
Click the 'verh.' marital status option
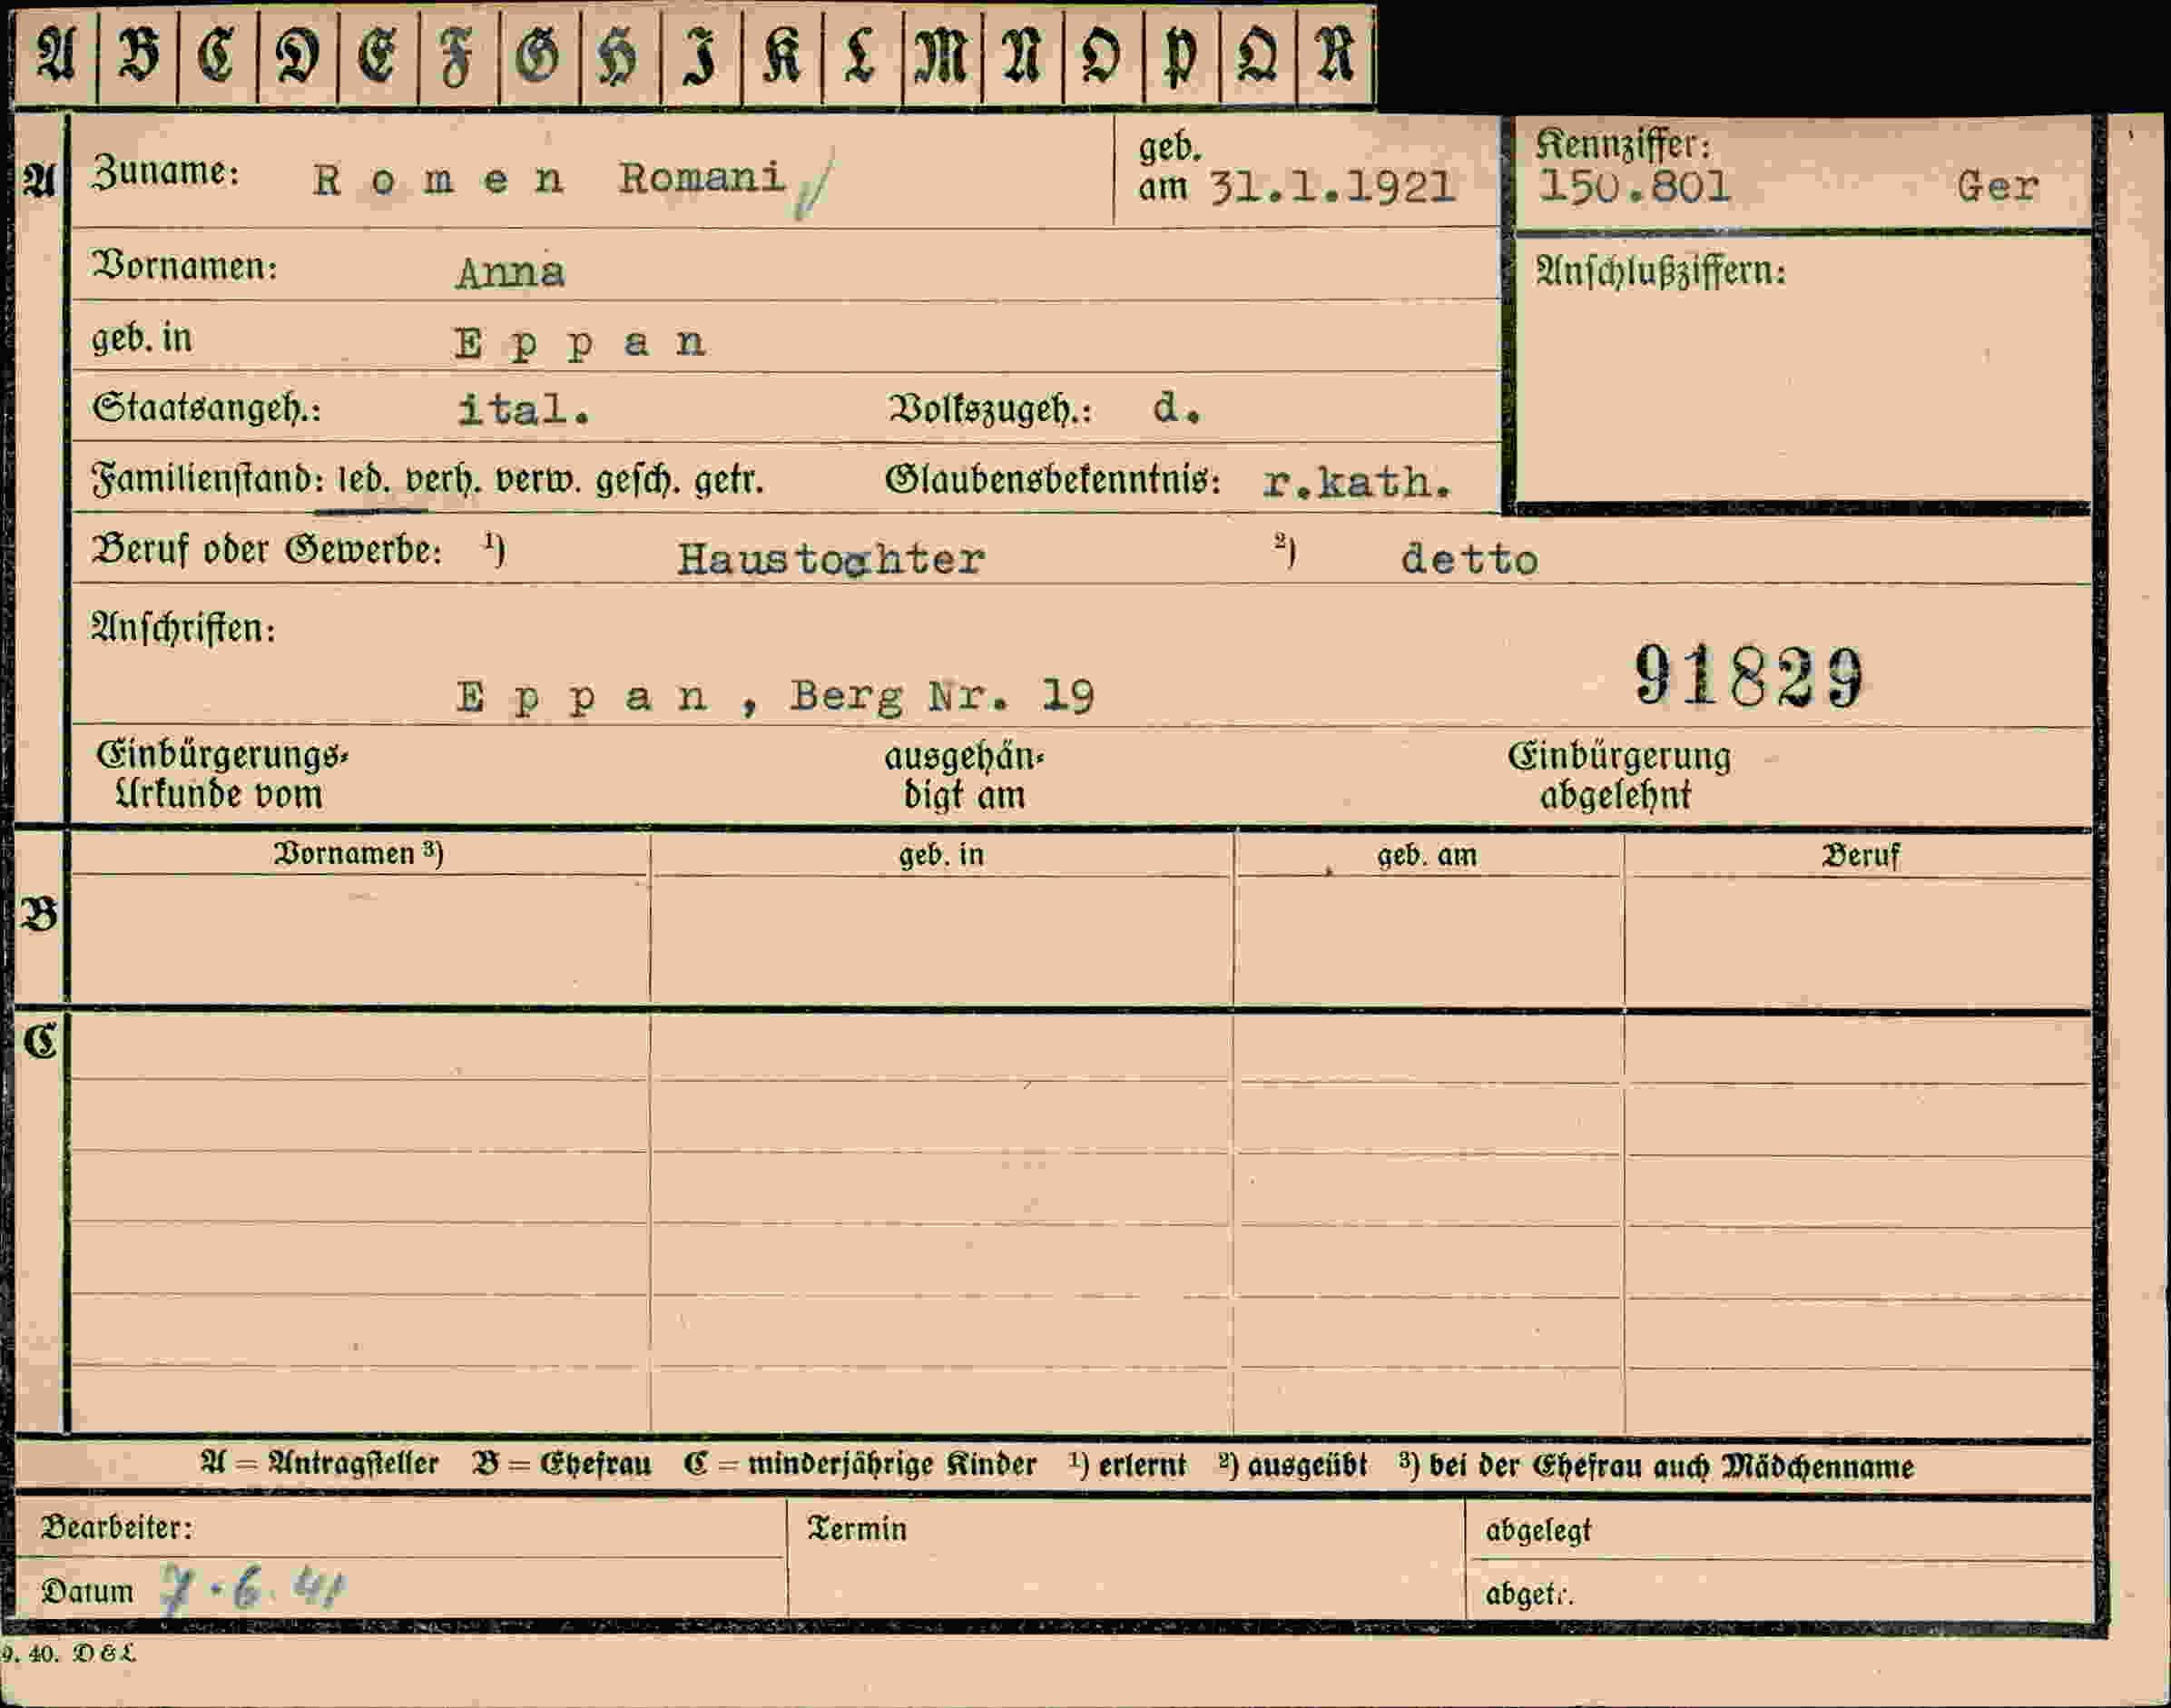point(443,480)
